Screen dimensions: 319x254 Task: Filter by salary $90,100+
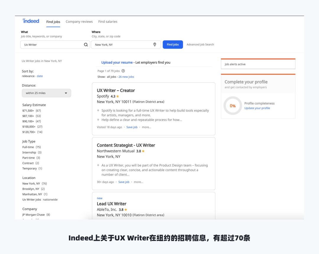(x=32, y=121)
